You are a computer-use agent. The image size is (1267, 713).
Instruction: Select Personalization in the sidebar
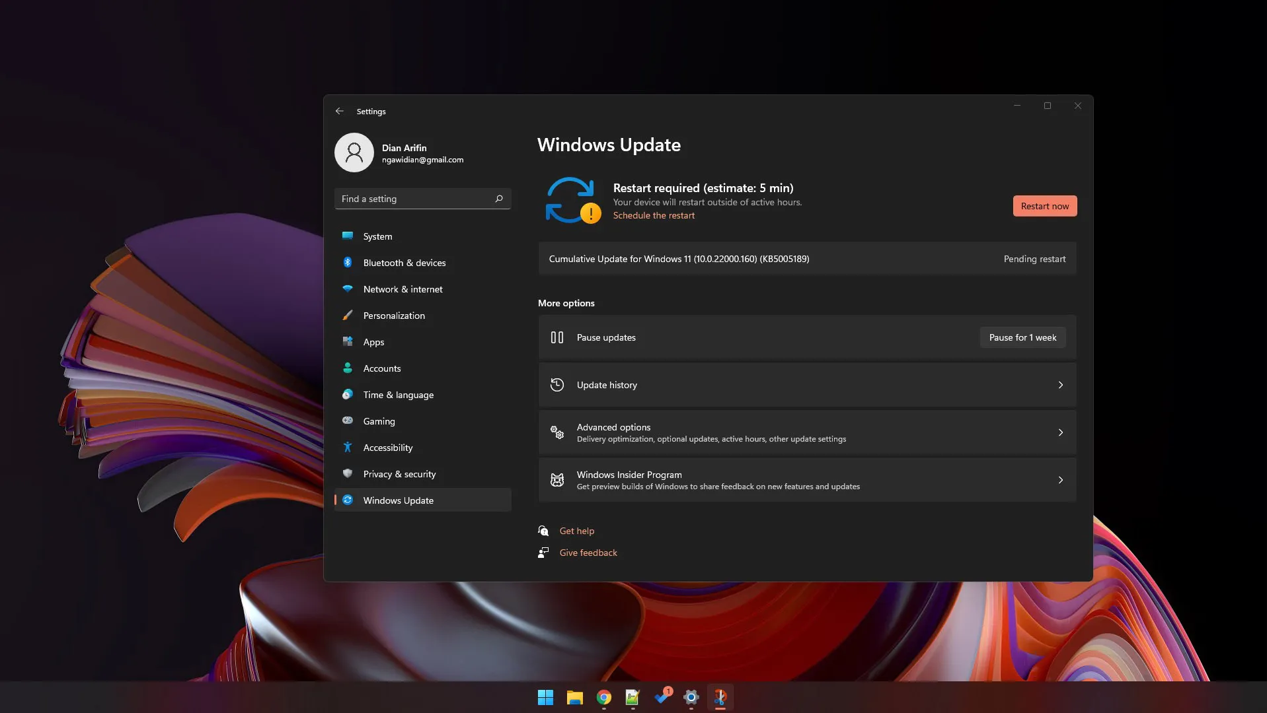394,316
